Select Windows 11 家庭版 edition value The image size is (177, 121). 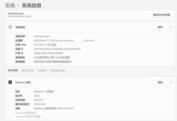(44, 92)
